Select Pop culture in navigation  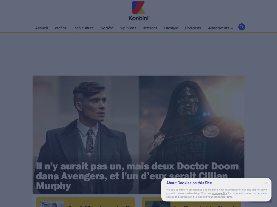tap(84, 28)
